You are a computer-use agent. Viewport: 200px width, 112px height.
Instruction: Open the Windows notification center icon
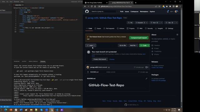pyautogui.click(x=179, y=110)
